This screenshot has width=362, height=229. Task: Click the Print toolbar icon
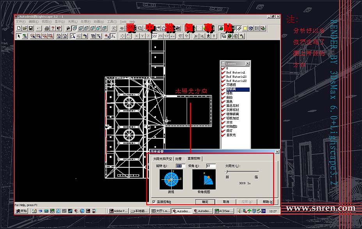coord(47,28)
